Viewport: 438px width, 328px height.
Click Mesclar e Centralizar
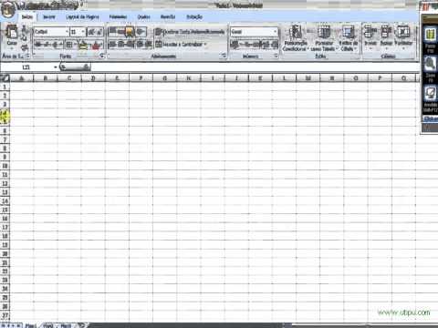(180, 45)
